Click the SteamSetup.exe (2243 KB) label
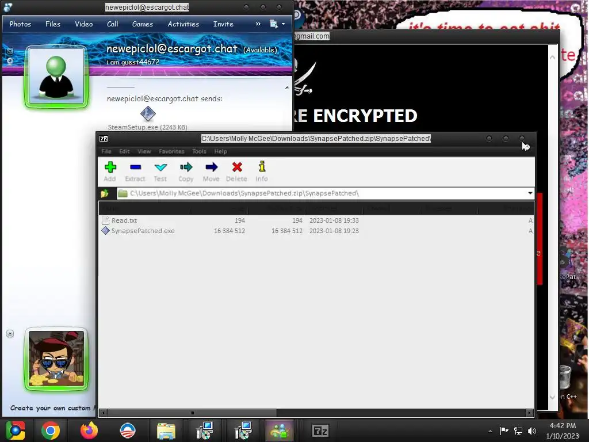This screenshot has width=589, height=442. pos(148,127)
